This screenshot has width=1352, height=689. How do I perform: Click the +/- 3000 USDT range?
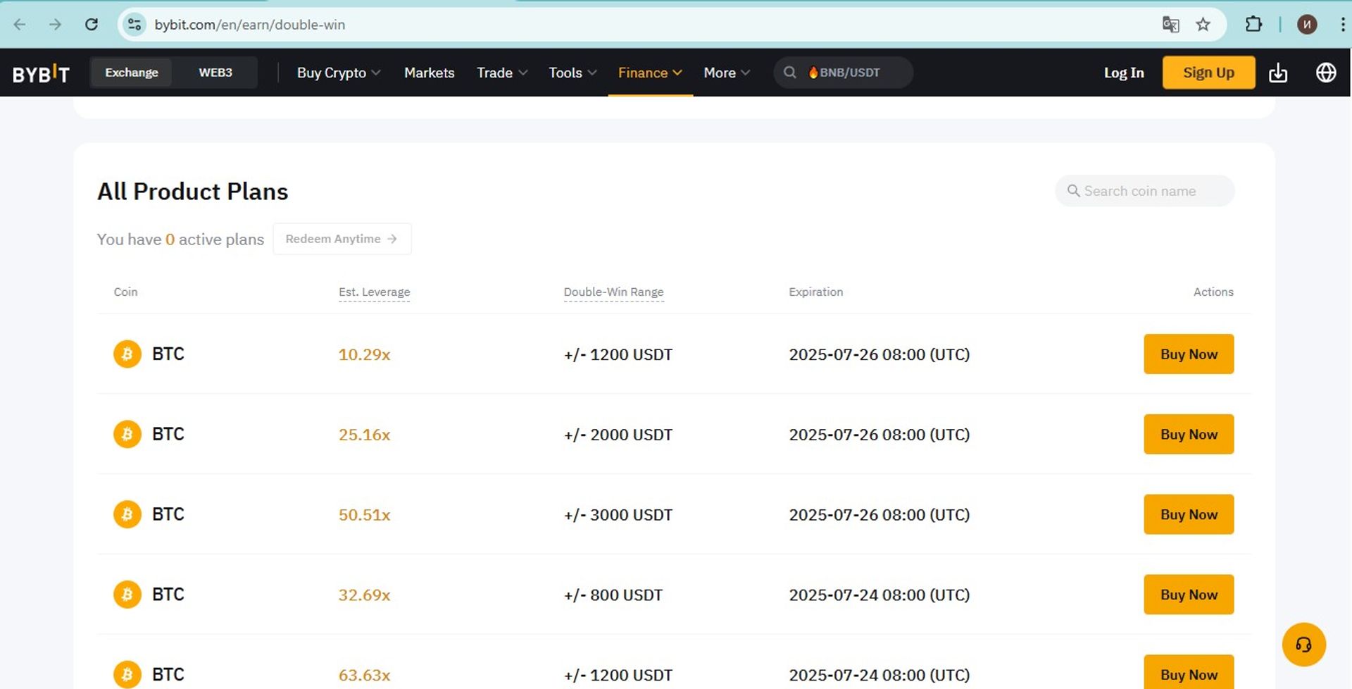(x=618, y=515)
